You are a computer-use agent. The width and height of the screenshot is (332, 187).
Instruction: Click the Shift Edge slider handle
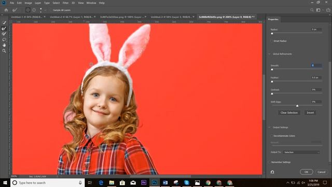point(297,105)
